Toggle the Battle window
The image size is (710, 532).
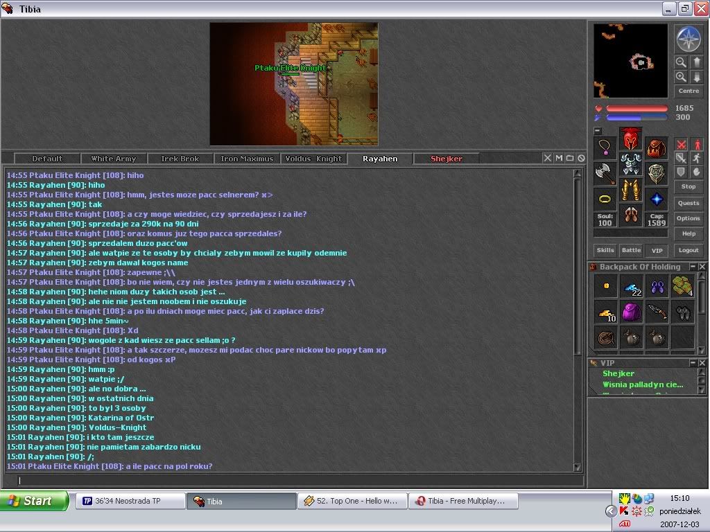click(631, 250)
